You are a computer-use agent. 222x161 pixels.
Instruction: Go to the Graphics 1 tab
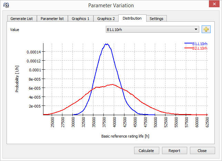point(80,19)
